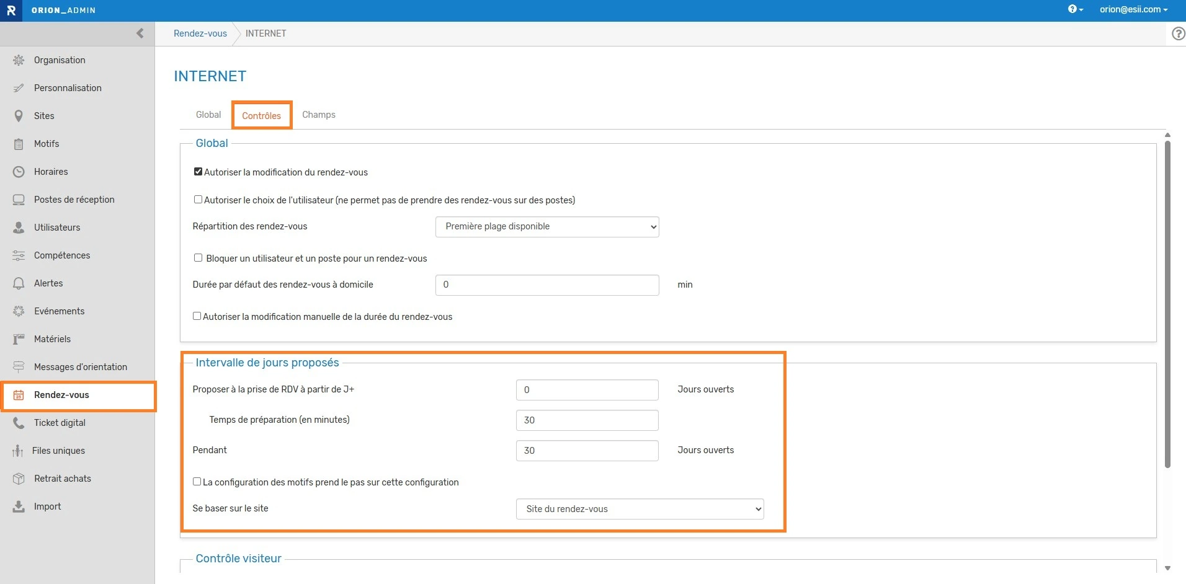Click the help question mark icon at right
Screen dimensions: 1186x584
[1178, 33]
